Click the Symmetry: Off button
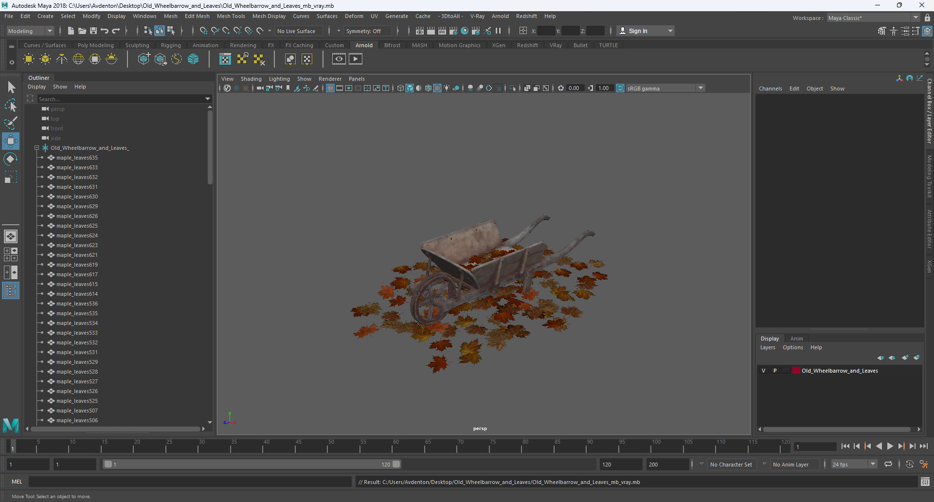 (367, 31)
